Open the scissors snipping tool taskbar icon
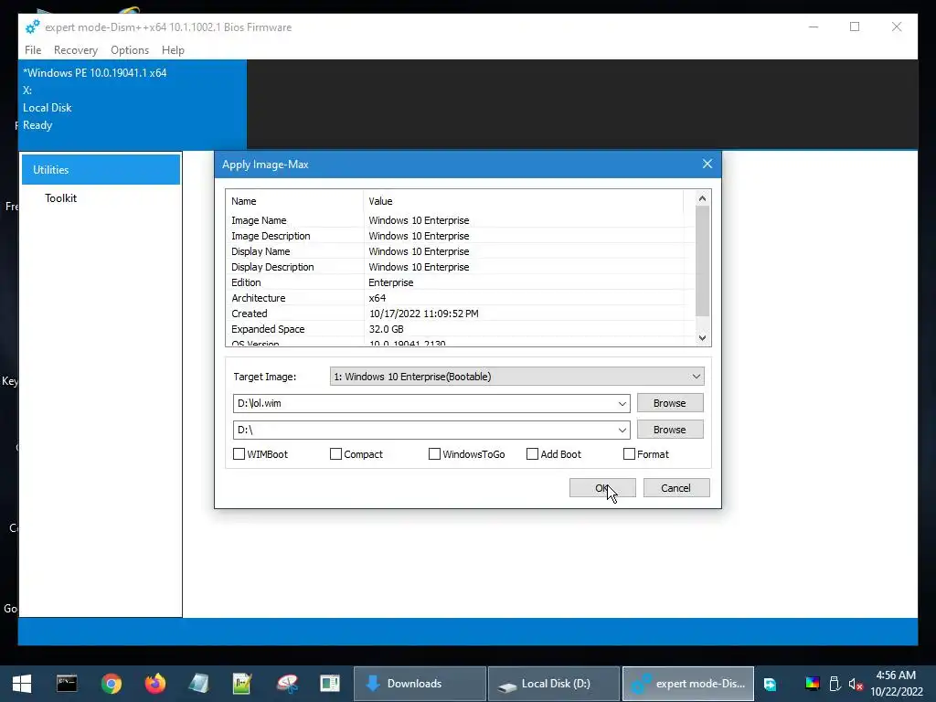This screenshot has height=702, width=936. click(286, 684)
